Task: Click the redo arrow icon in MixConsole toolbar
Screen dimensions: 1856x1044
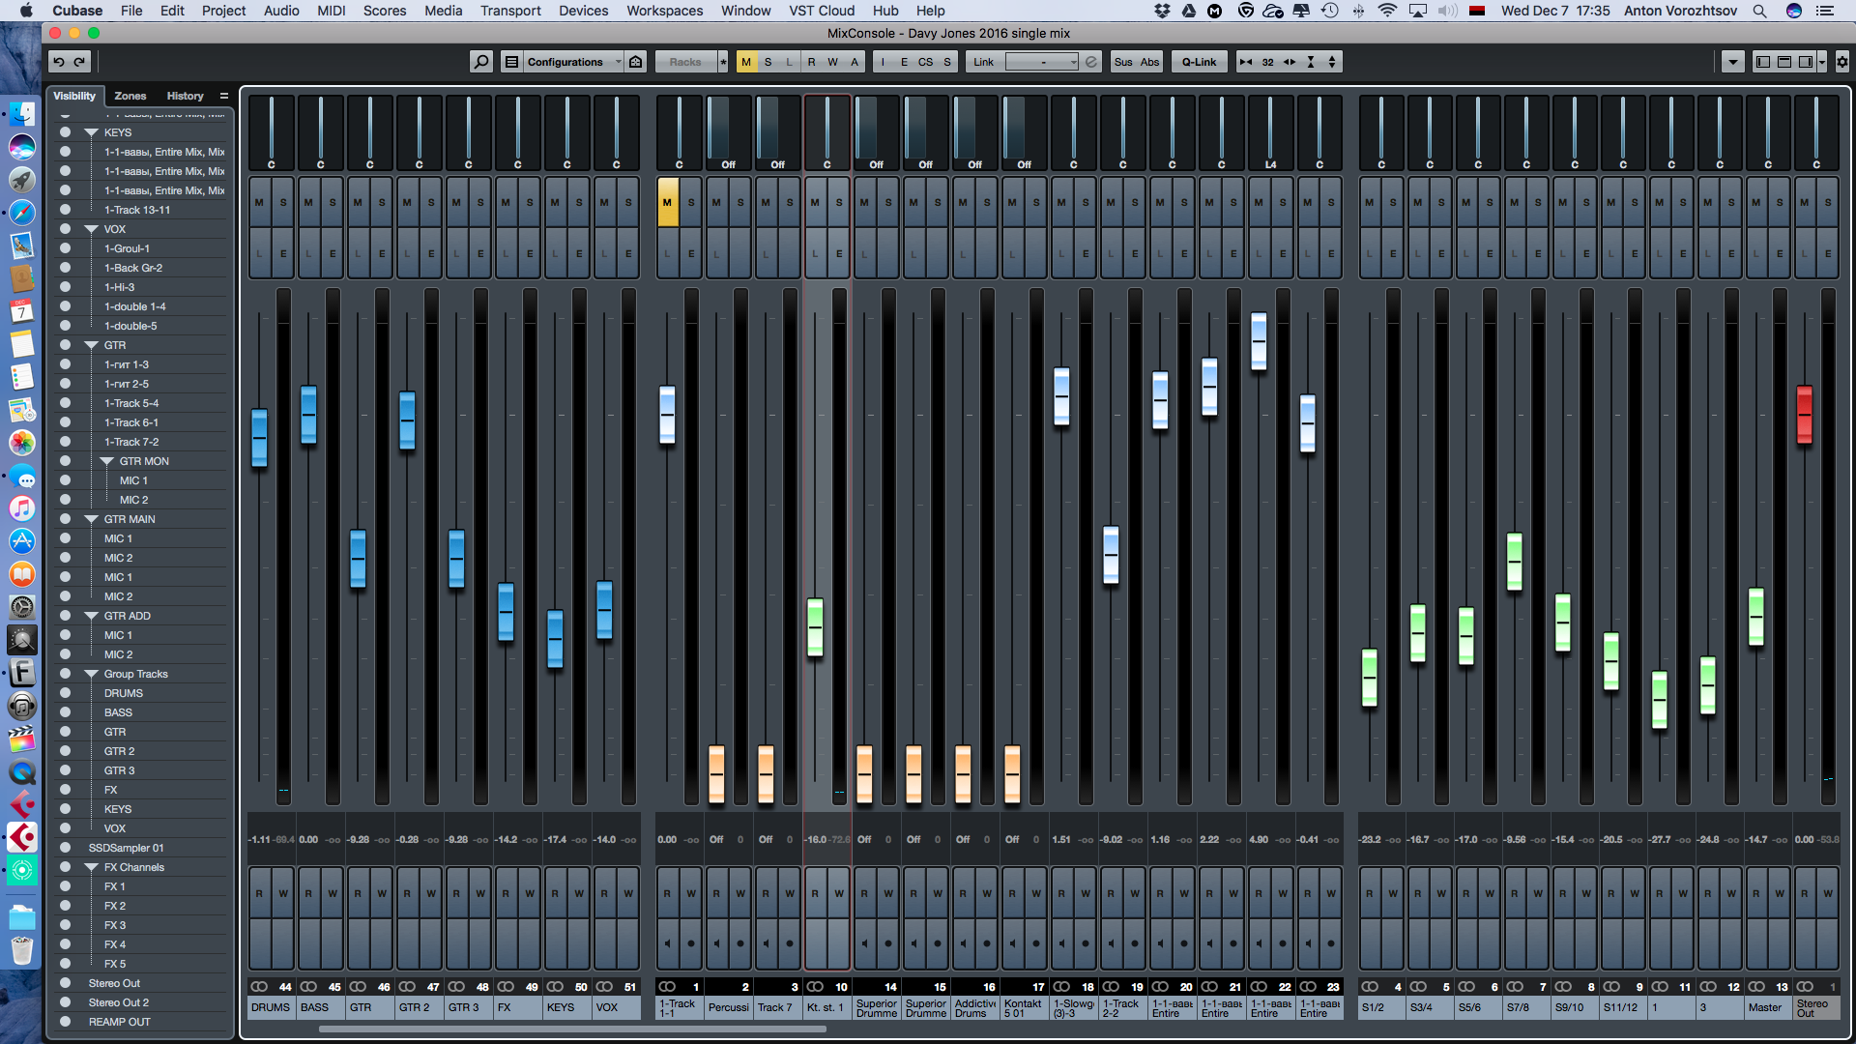Action: point(80,62)
